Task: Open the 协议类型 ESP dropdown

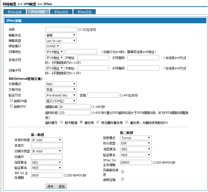Action: click(x=136, y=143)
